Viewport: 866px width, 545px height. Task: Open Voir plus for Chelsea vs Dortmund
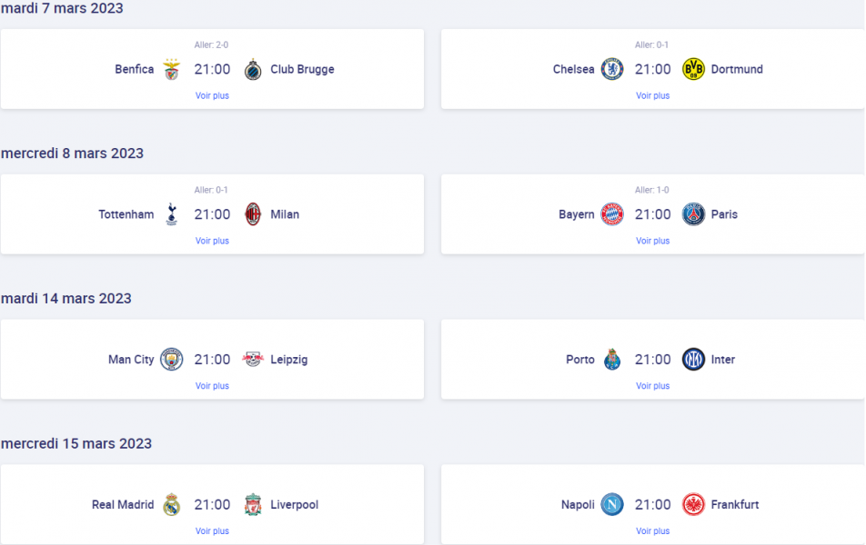652,95
